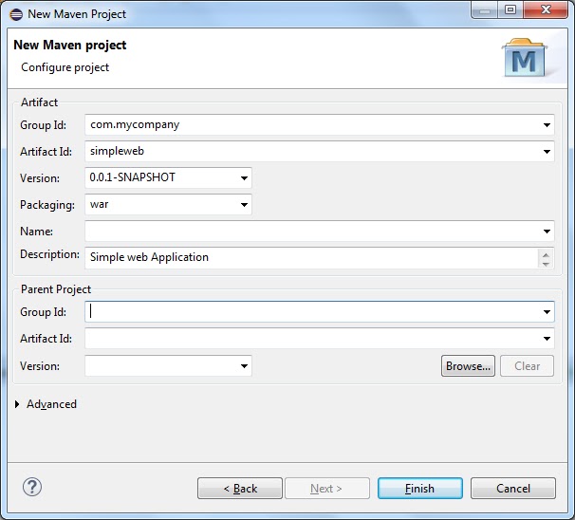Maximize the New Maven Project window
Viewport: 575px width, 520px height.
[x=510, y=9]
